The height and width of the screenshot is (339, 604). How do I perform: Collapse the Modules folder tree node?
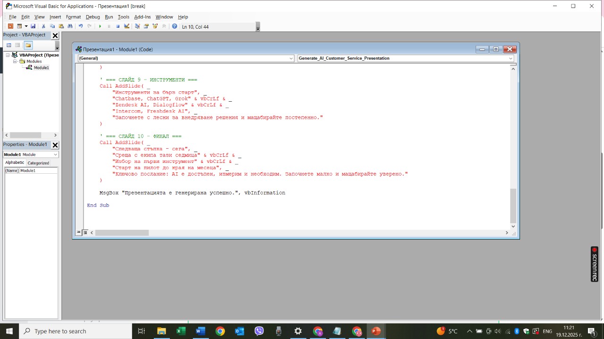click(x=15, y=61)
